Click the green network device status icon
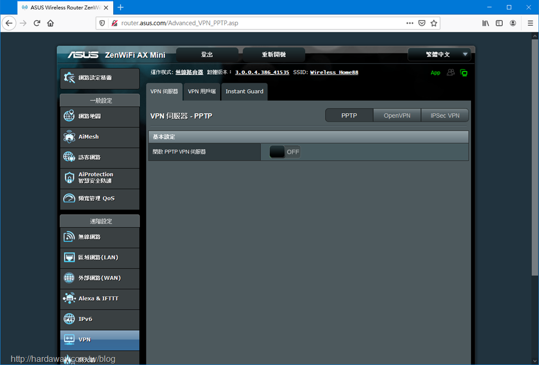The image size is (539, 365). (464, 73)
